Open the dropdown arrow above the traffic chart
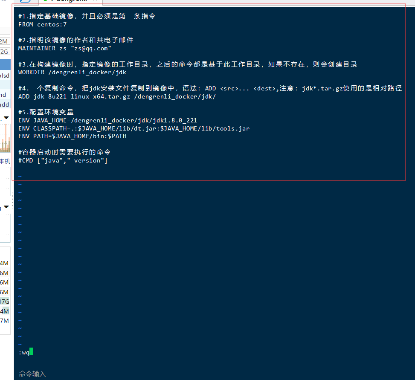This screenshot has height=380, width=415. pyautogui.click(x=6, y=117)
